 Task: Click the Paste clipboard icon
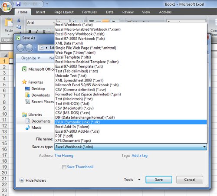[9, 23]
